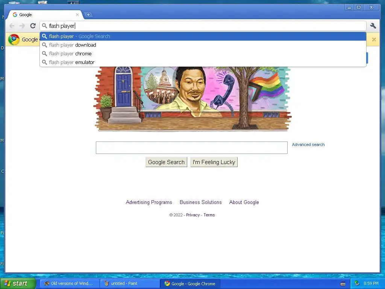Open the Business Solutions link
This screenshot has height=289, width=385.
click(201, 202)
